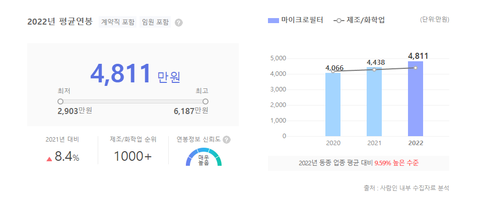Click the 4,438 bar value label
The height and width of the screenshot is (214, 478).
(376, 62)
